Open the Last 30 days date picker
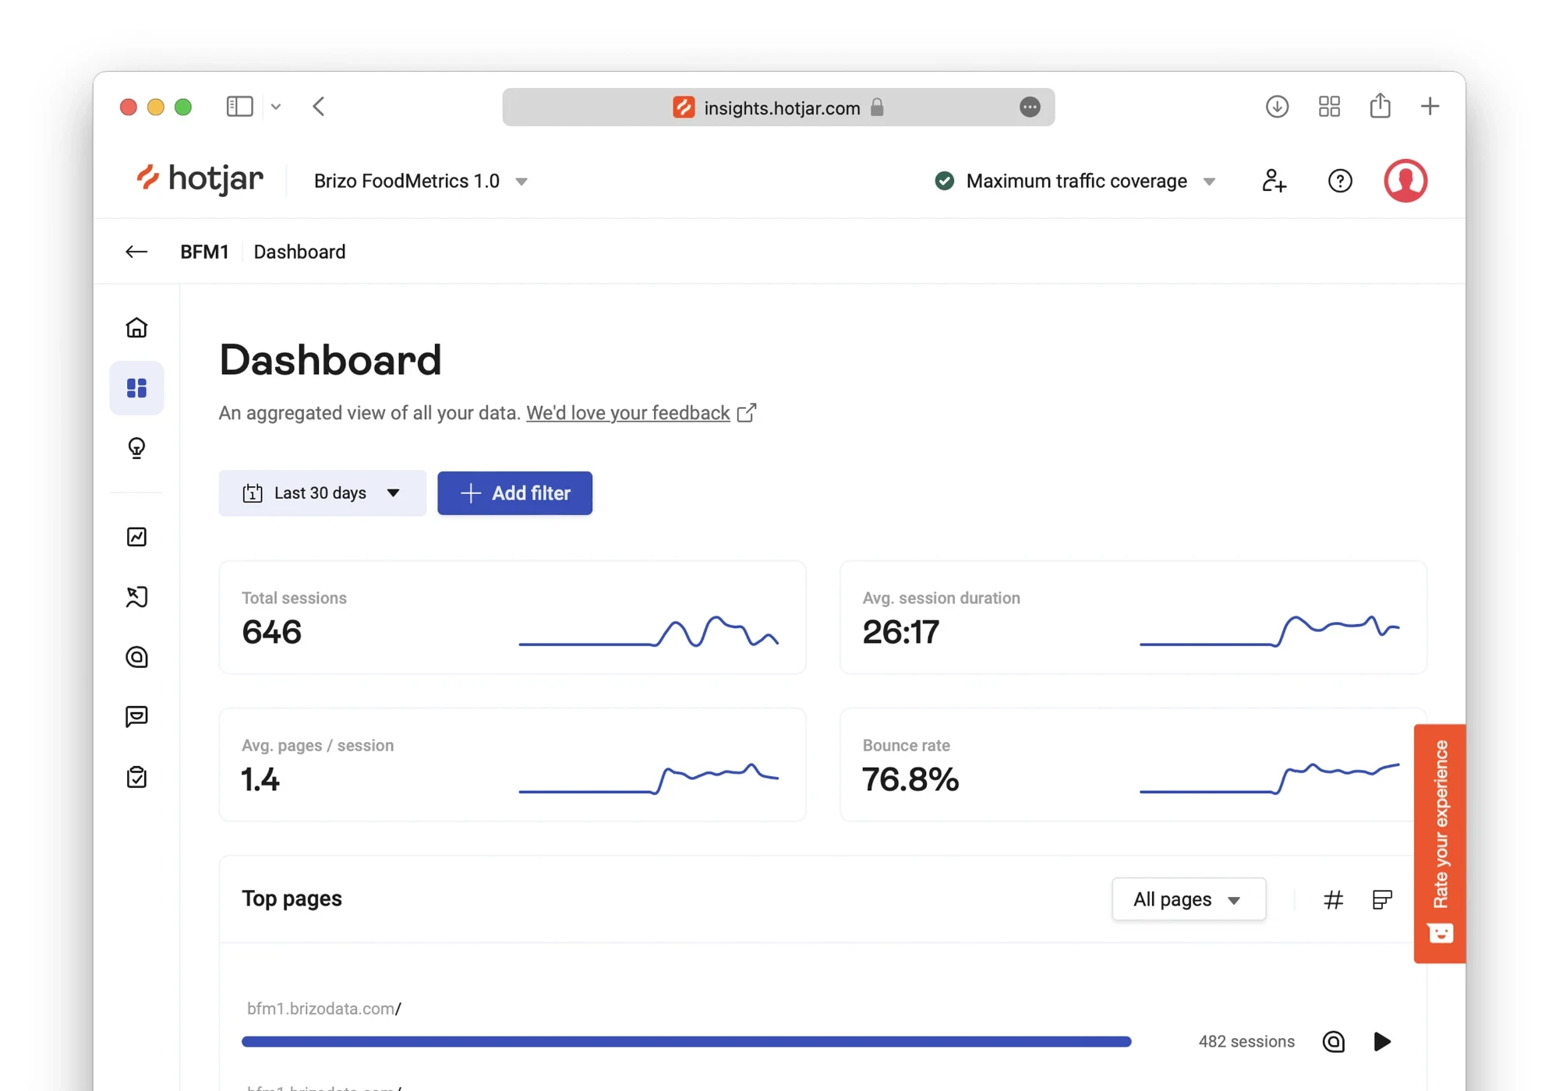 coord(322,493)
